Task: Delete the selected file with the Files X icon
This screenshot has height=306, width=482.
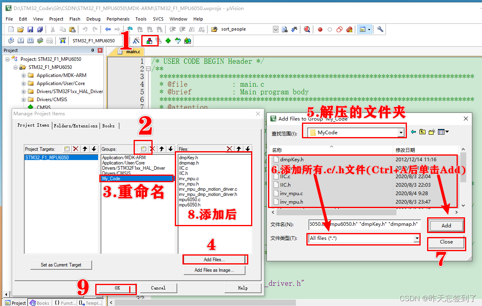Action: 229,149
